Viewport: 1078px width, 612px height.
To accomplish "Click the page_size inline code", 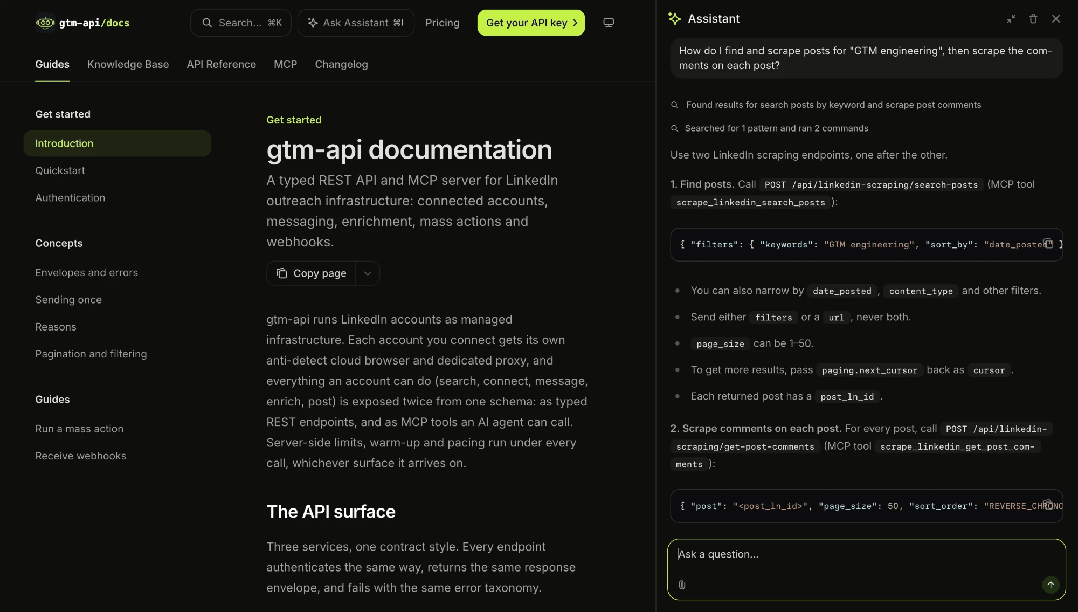I will tap(720, 344).
